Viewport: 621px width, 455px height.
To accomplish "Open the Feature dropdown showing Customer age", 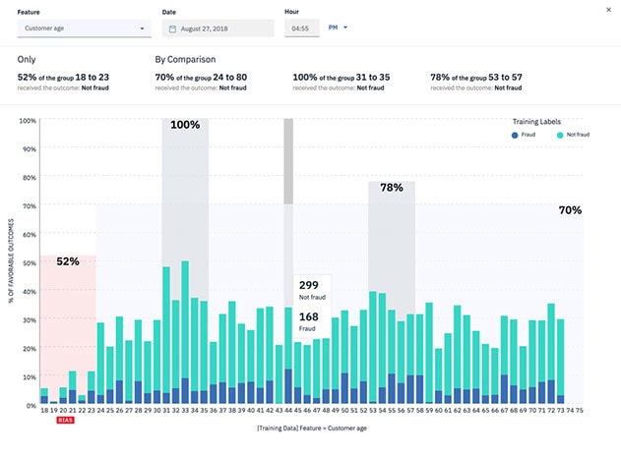I will [x=84, y=28].
